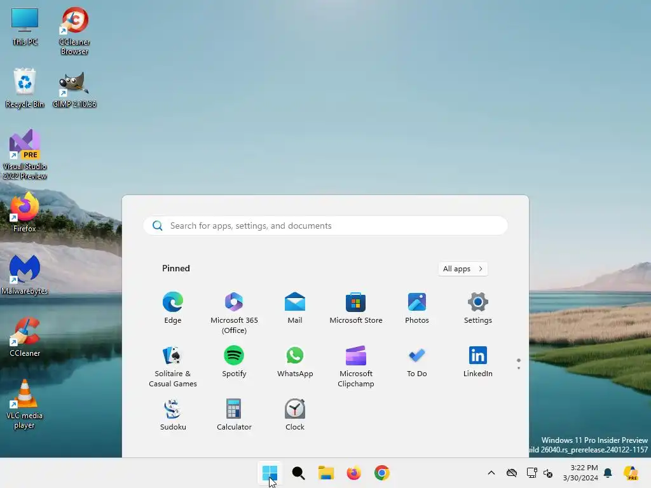Screen dimensions: 651x488
Task: Open the Clock app
Action: coord(295,414)
